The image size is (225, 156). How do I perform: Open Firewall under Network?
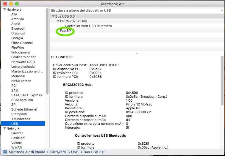pyautogui.click(x=17, y=133)
